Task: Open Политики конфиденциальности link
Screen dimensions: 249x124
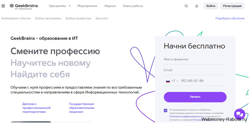Action: [x=186, y=117]
